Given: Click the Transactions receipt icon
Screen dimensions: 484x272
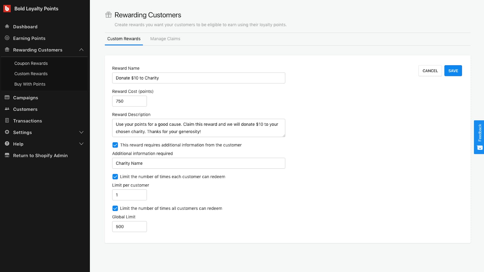Looking at the screenshot, I should 7,121.
